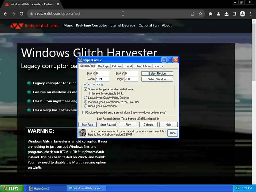Click the share page icon in the address bar
The width and height of the screenshot is (256, 192).
tap(192, 14)
